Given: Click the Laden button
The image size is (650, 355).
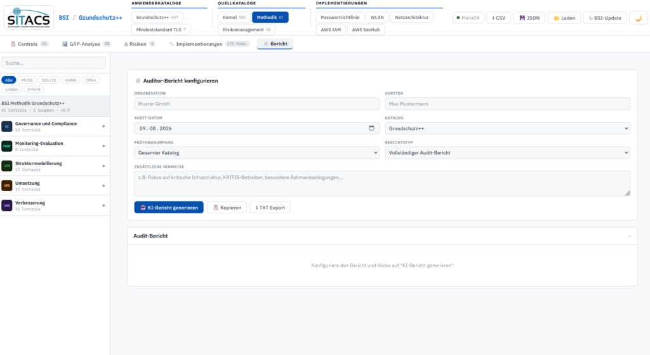Looking at the screenshot, I should click(564, 18).
